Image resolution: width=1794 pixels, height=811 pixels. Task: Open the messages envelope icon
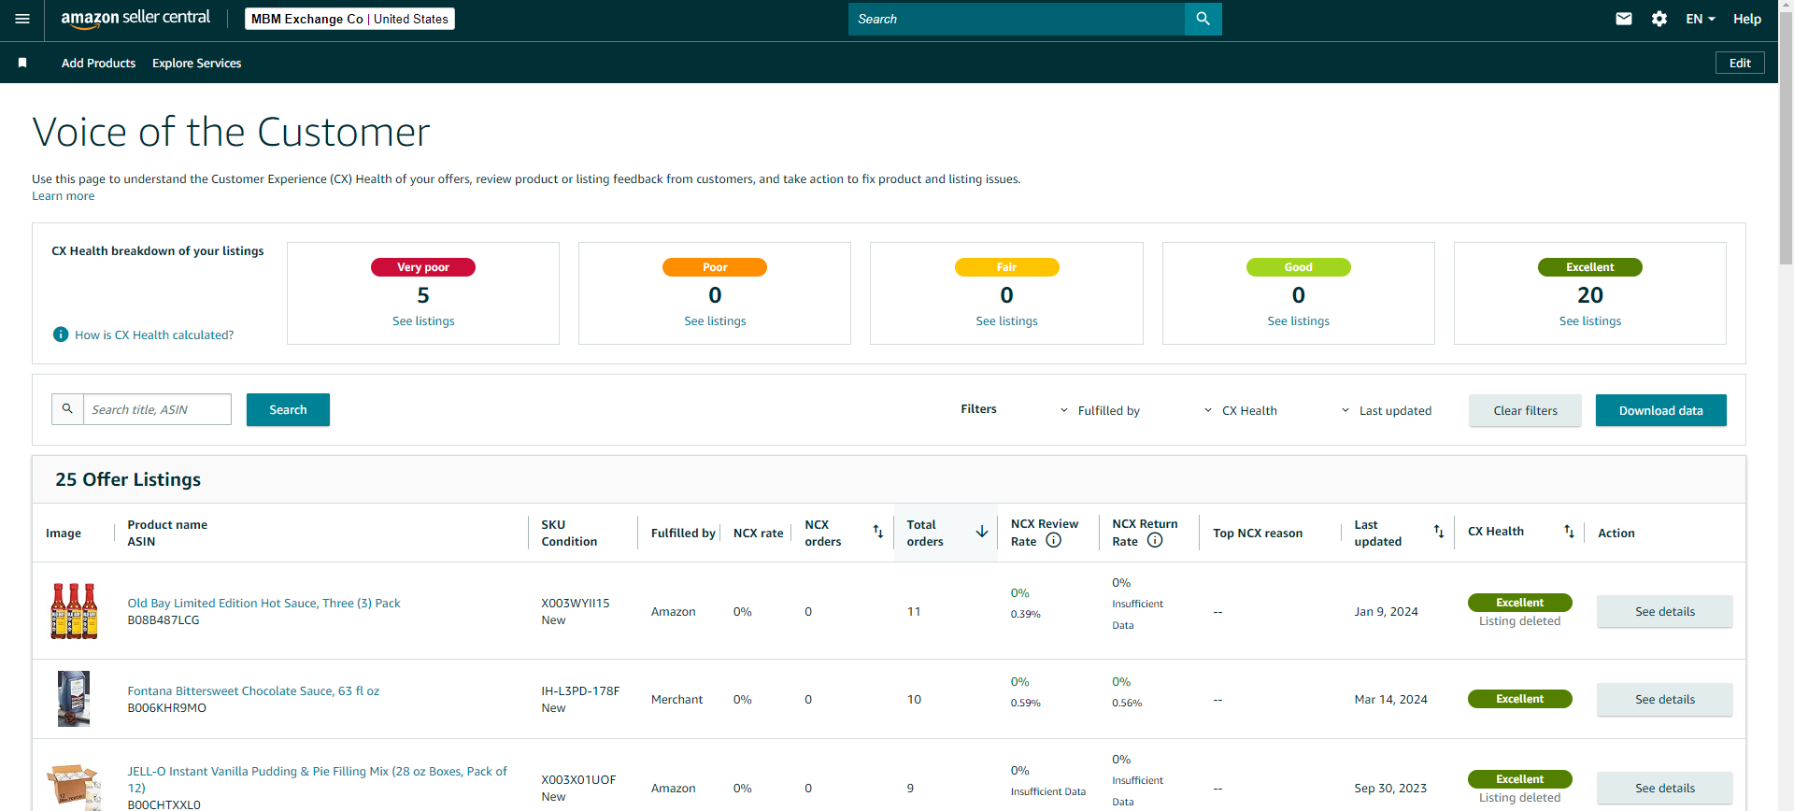pyautogui.click(x=1624, y=19)
